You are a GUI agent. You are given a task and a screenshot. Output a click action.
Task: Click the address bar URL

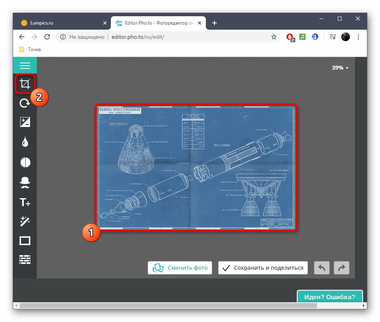[x=138, y=37]
